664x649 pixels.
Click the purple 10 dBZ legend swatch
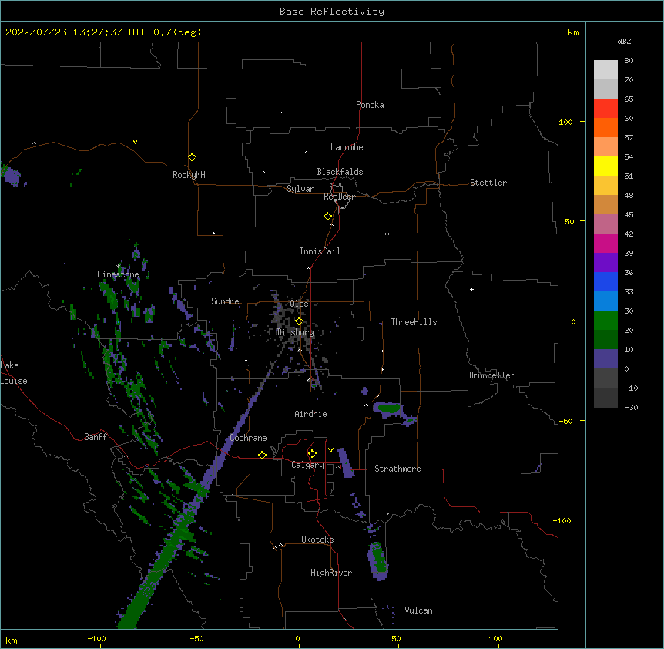(x=605, y=359)
